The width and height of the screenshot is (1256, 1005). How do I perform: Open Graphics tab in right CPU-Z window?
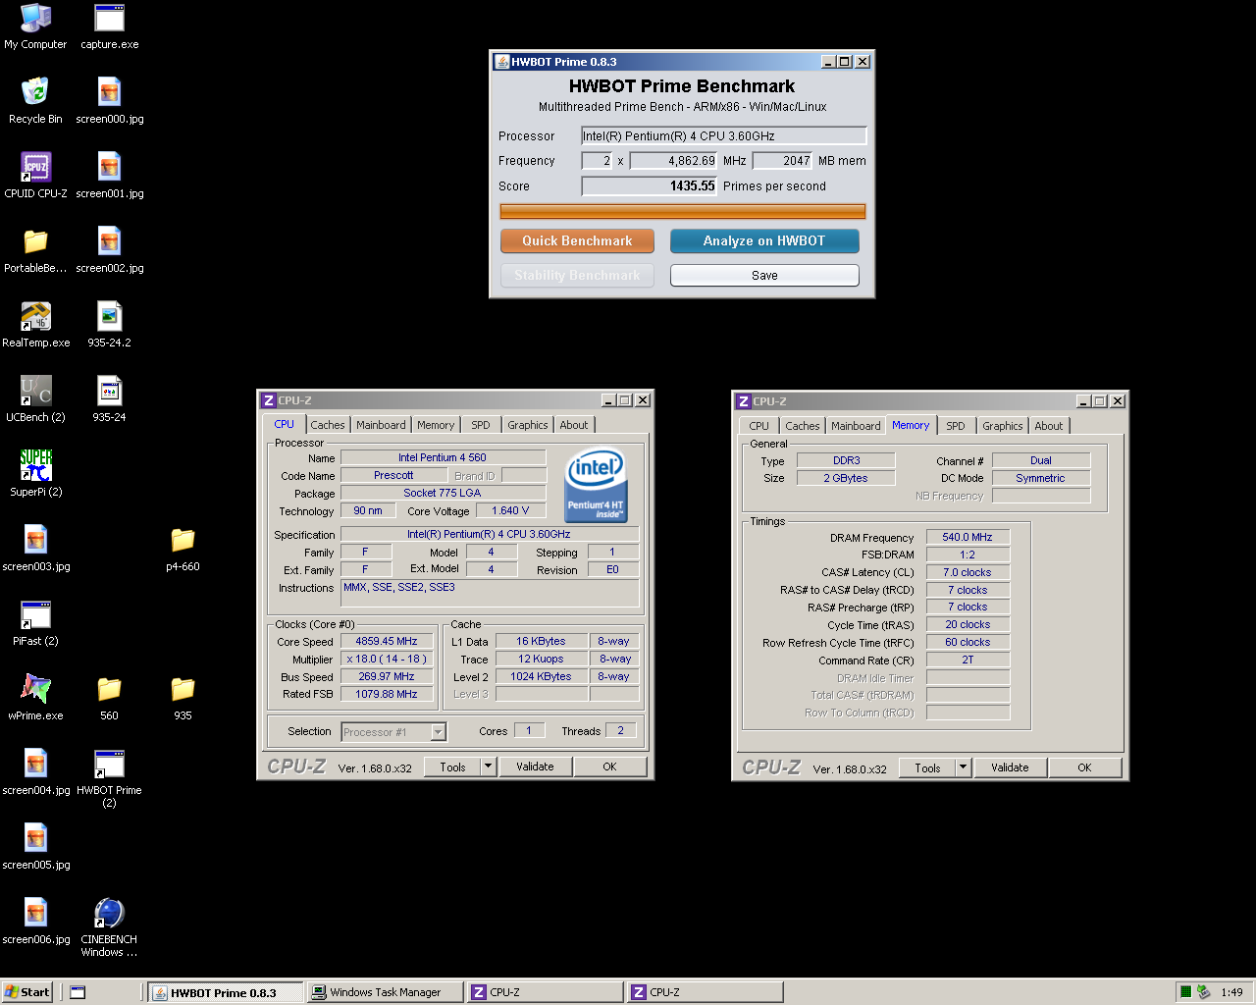[x=1003, y=426]
